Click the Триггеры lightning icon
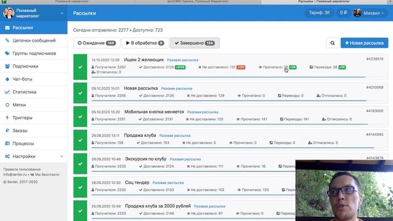 pyautogui.click(x=7, y=117)
